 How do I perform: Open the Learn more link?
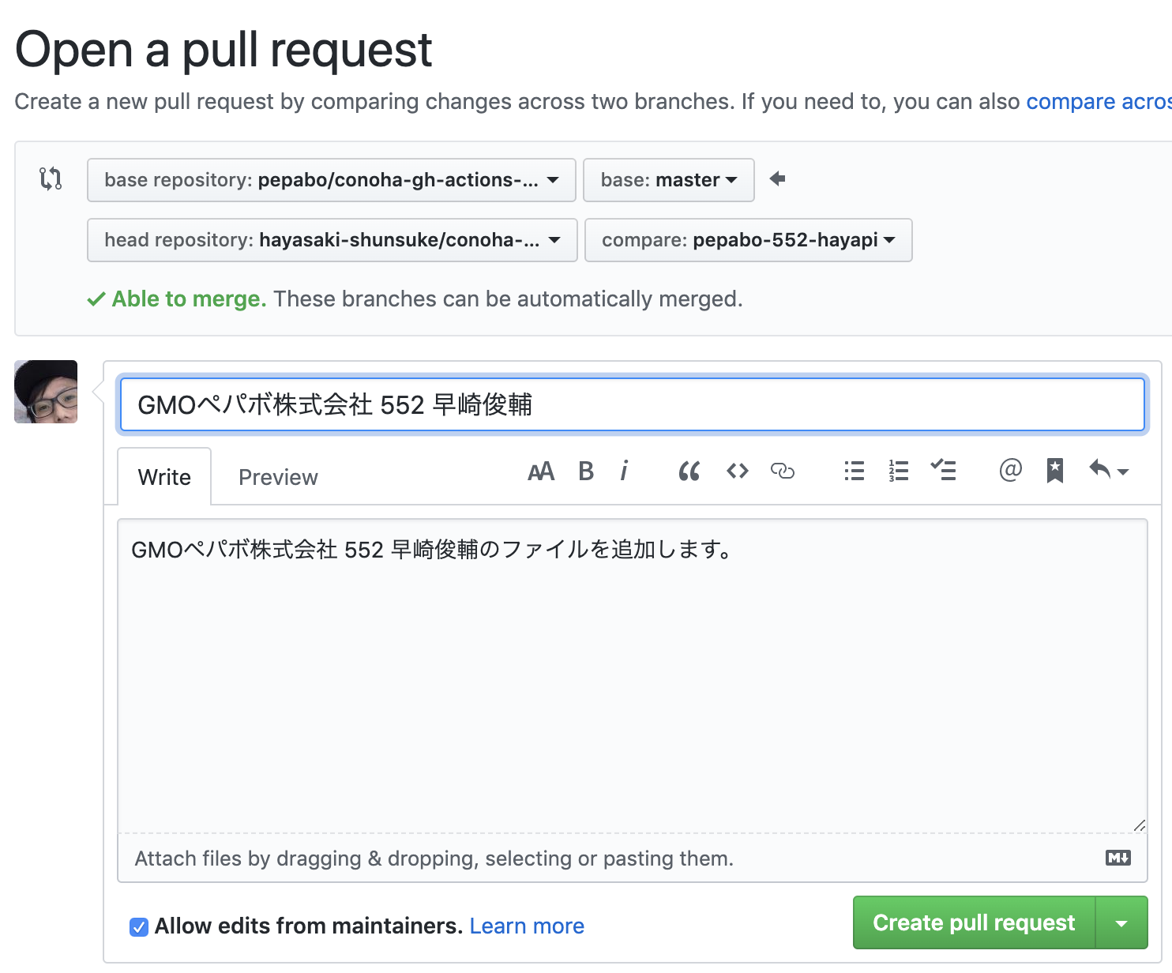click(x=527, y=926)
